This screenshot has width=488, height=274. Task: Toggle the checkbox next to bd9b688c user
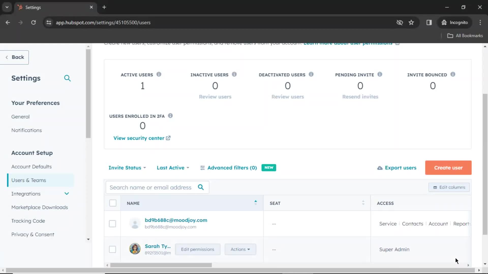[x=113, y=223]
